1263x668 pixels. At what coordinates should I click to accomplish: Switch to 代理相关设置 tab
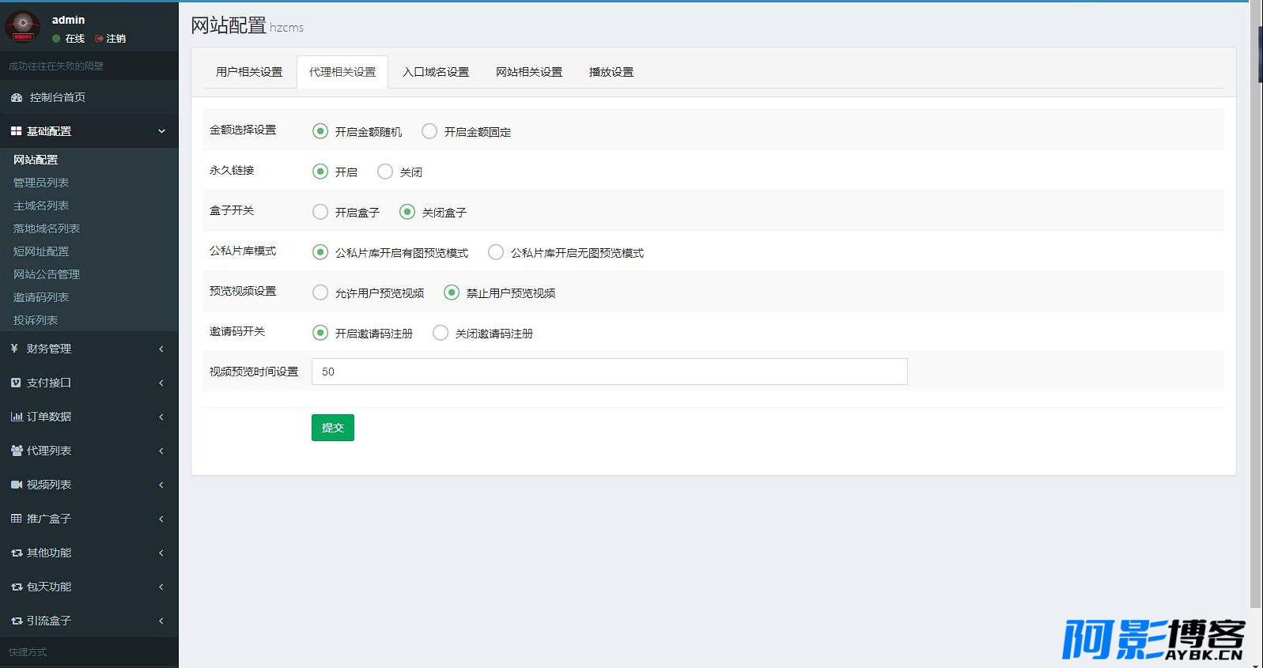tap(342, 72)
